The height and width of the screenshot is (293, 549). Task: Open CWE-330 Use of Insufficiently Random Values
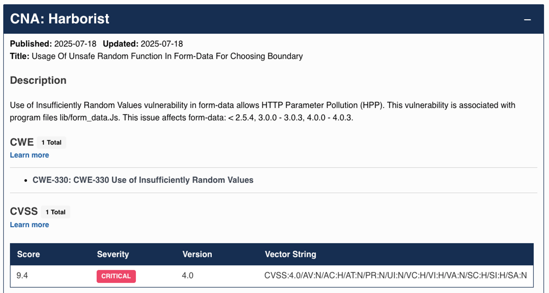[143, 180]
